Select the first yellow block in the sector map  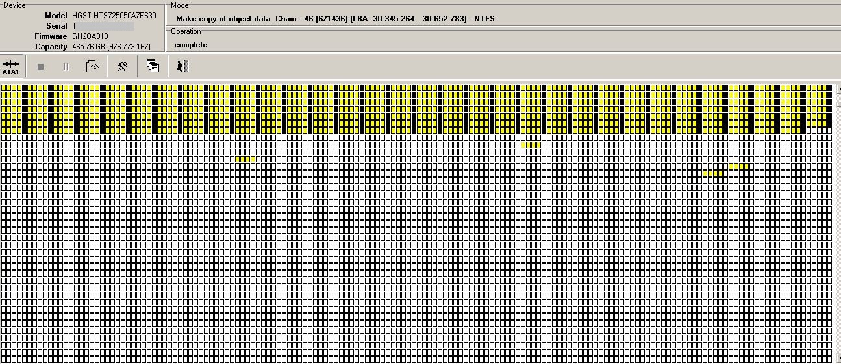[x=5, y=88]
